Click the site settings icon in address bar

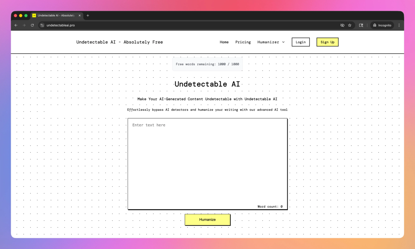(41, 25)
